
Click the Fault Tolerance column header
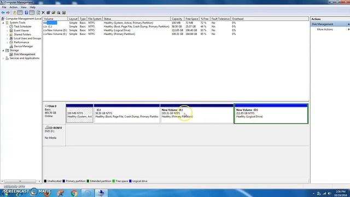[x=220, y=19]
